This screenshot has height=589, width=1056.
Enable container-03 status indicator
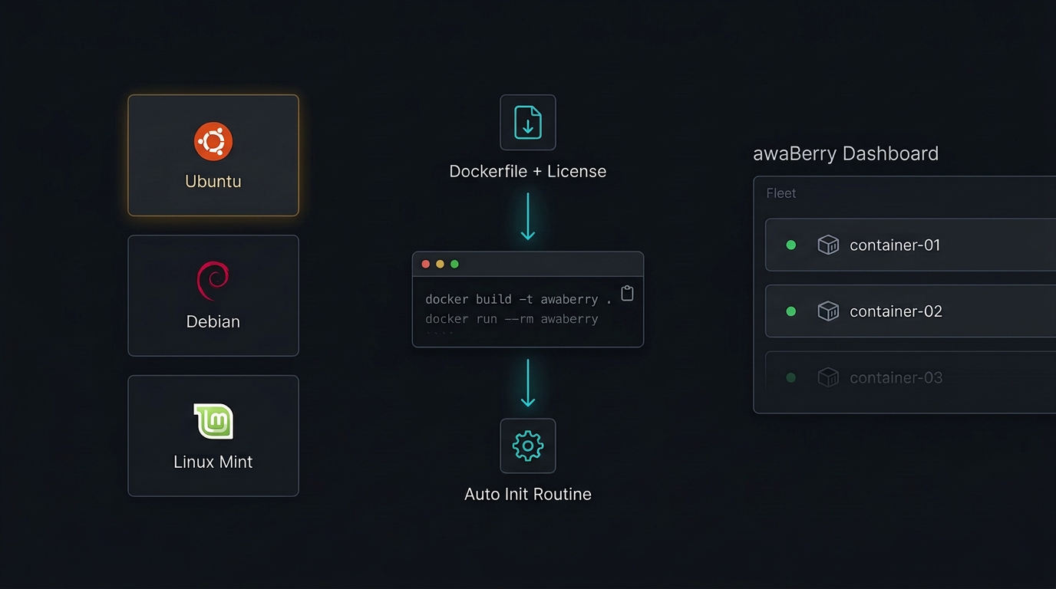point(790,377)
